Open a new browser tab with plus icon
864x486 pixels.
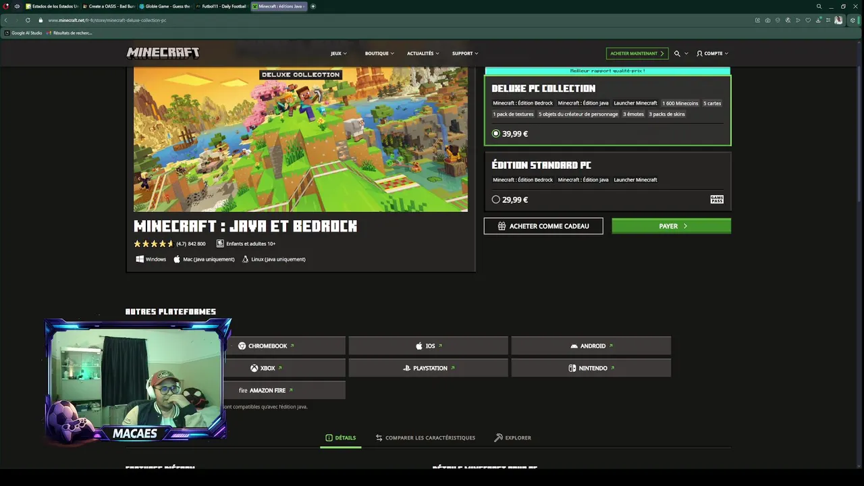point(313,6)
